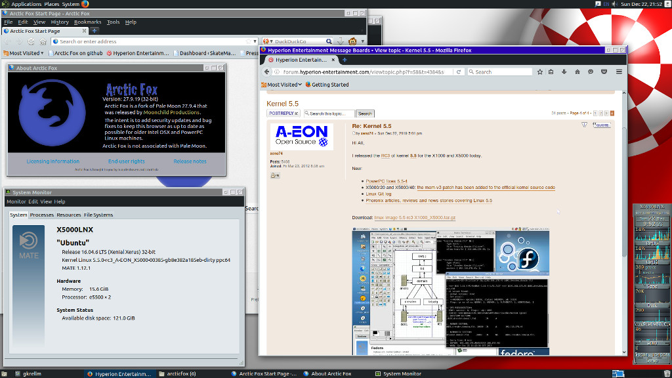Click the Fedora desktop screenshot in post
This screenshot has width=672, height=378.
tap(450, 291)
